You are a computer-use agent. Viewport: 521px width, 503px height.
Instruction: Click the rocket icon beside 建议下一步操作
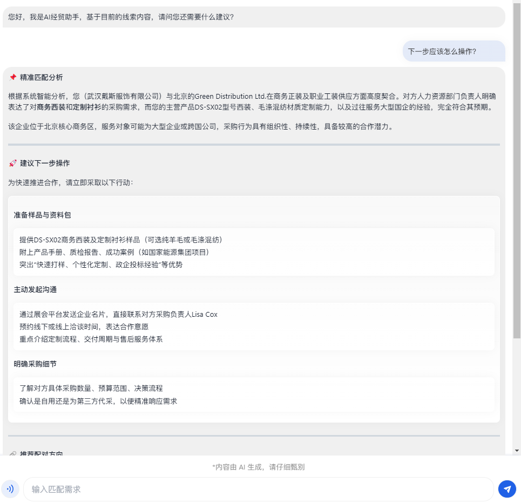[x=13, y=163]
